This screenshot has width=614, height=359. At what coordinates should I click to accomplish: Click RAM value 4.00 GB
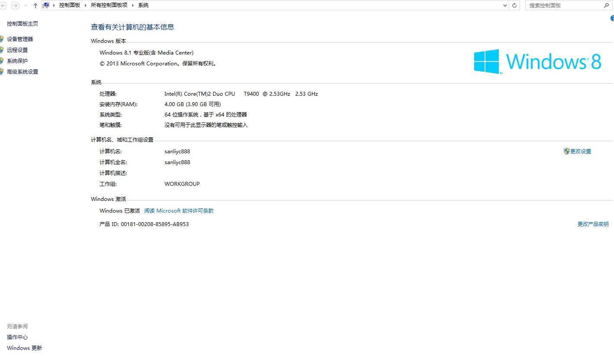(x=193, y=104)
